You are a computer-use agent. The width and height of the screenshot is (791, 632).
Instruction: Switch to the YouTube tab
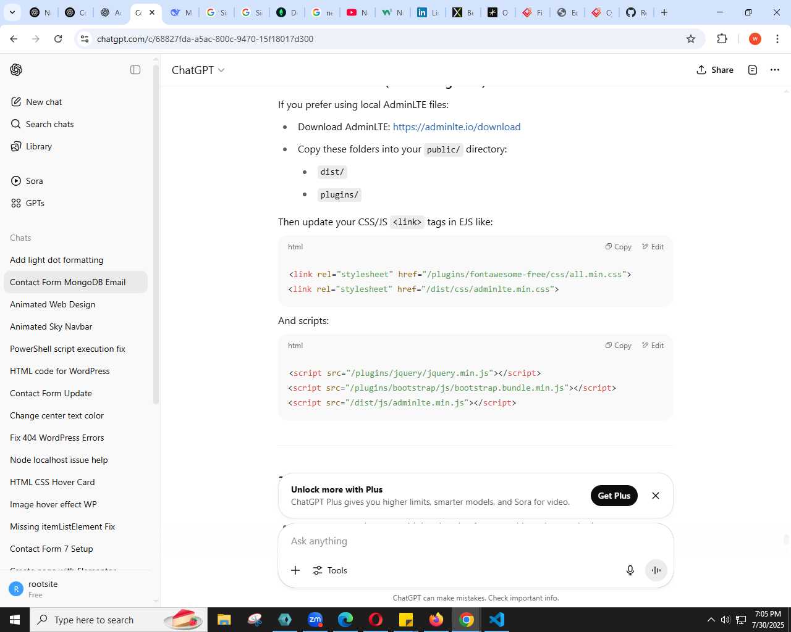(x=357, y=12)
